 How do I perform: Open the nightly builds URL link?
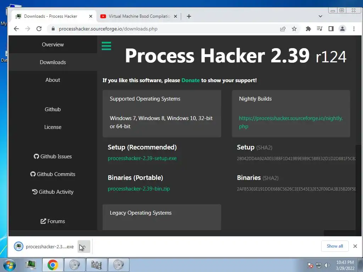click(291, 122)
